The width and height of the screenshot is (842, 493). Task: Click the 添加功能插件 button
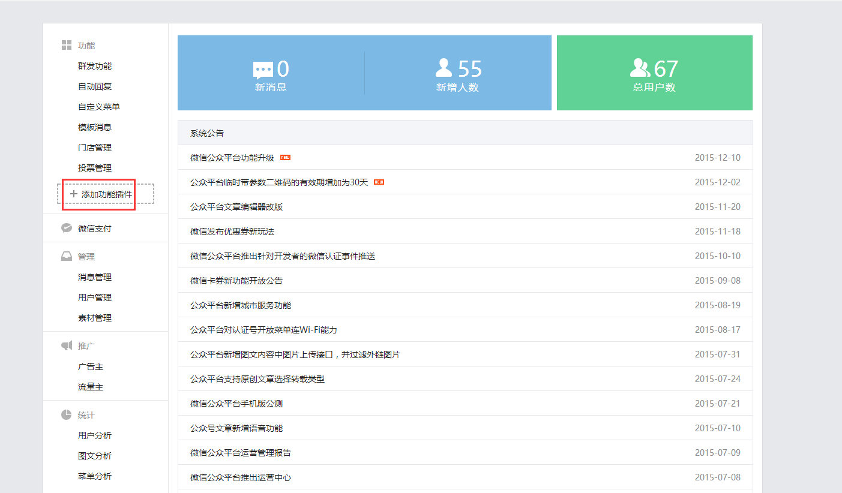pos(106,194)
